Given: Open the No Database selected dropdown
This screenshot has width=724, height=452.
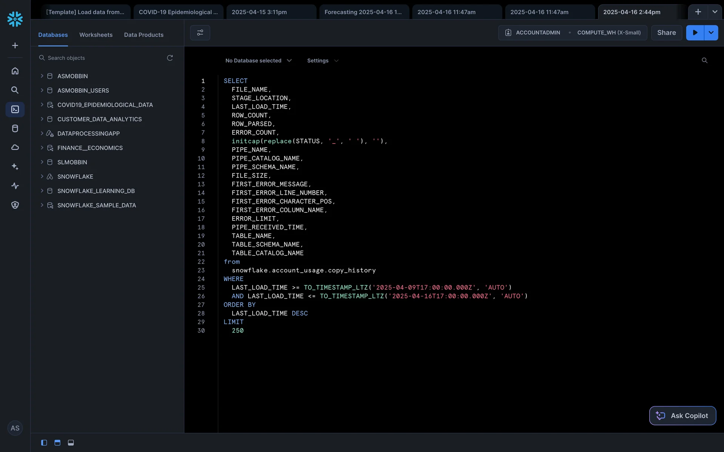Looking at the screenshot, I should (258, 61).
